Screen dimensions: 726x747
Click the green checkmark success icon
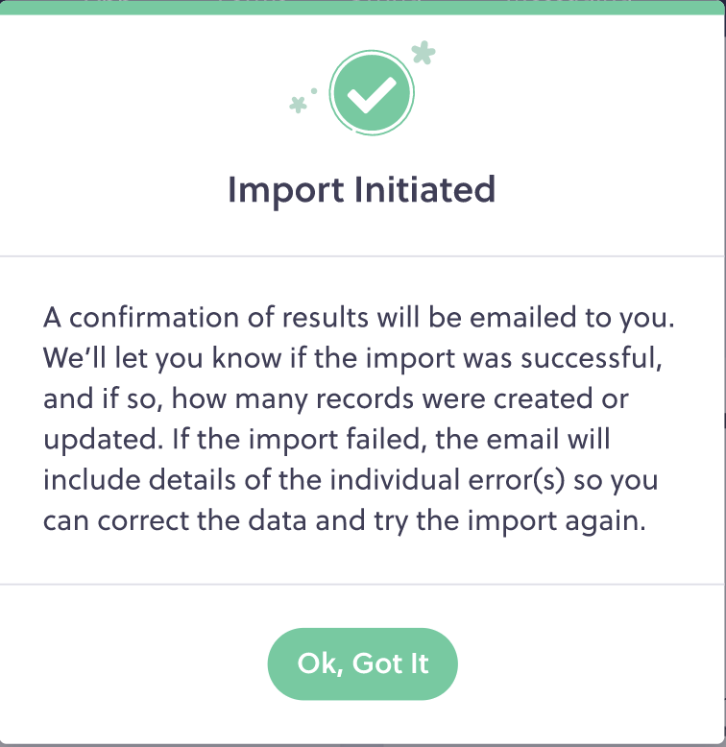371,92
